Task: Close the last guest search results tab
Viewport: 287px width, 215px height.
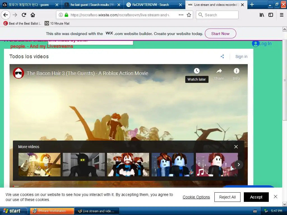Action: (x=119, y=5)
